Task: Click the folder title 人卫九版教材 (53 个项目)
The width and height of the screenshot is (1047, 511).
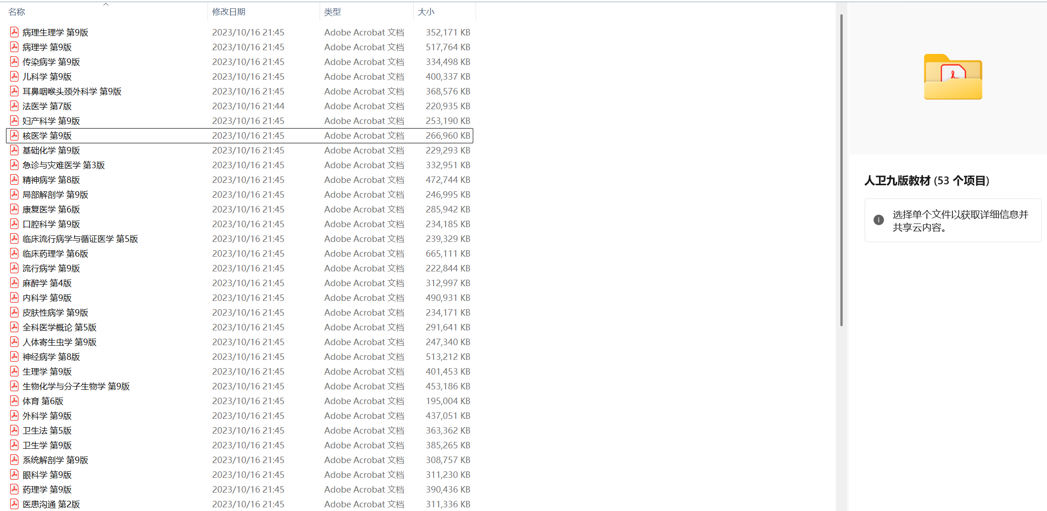Action: point(927,181)
